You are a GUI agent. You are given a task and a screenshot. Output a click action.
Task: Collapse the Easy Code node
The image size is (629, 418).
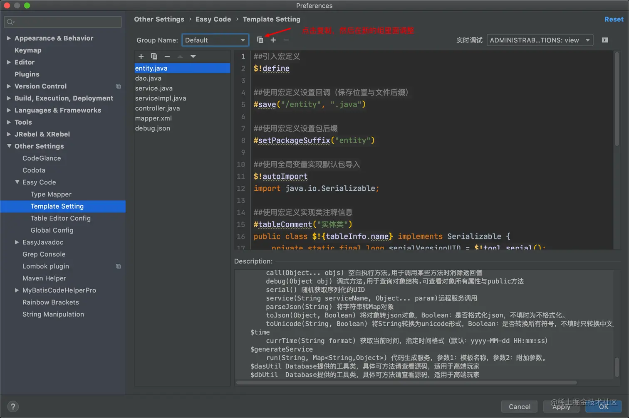(x=17, y=182)
